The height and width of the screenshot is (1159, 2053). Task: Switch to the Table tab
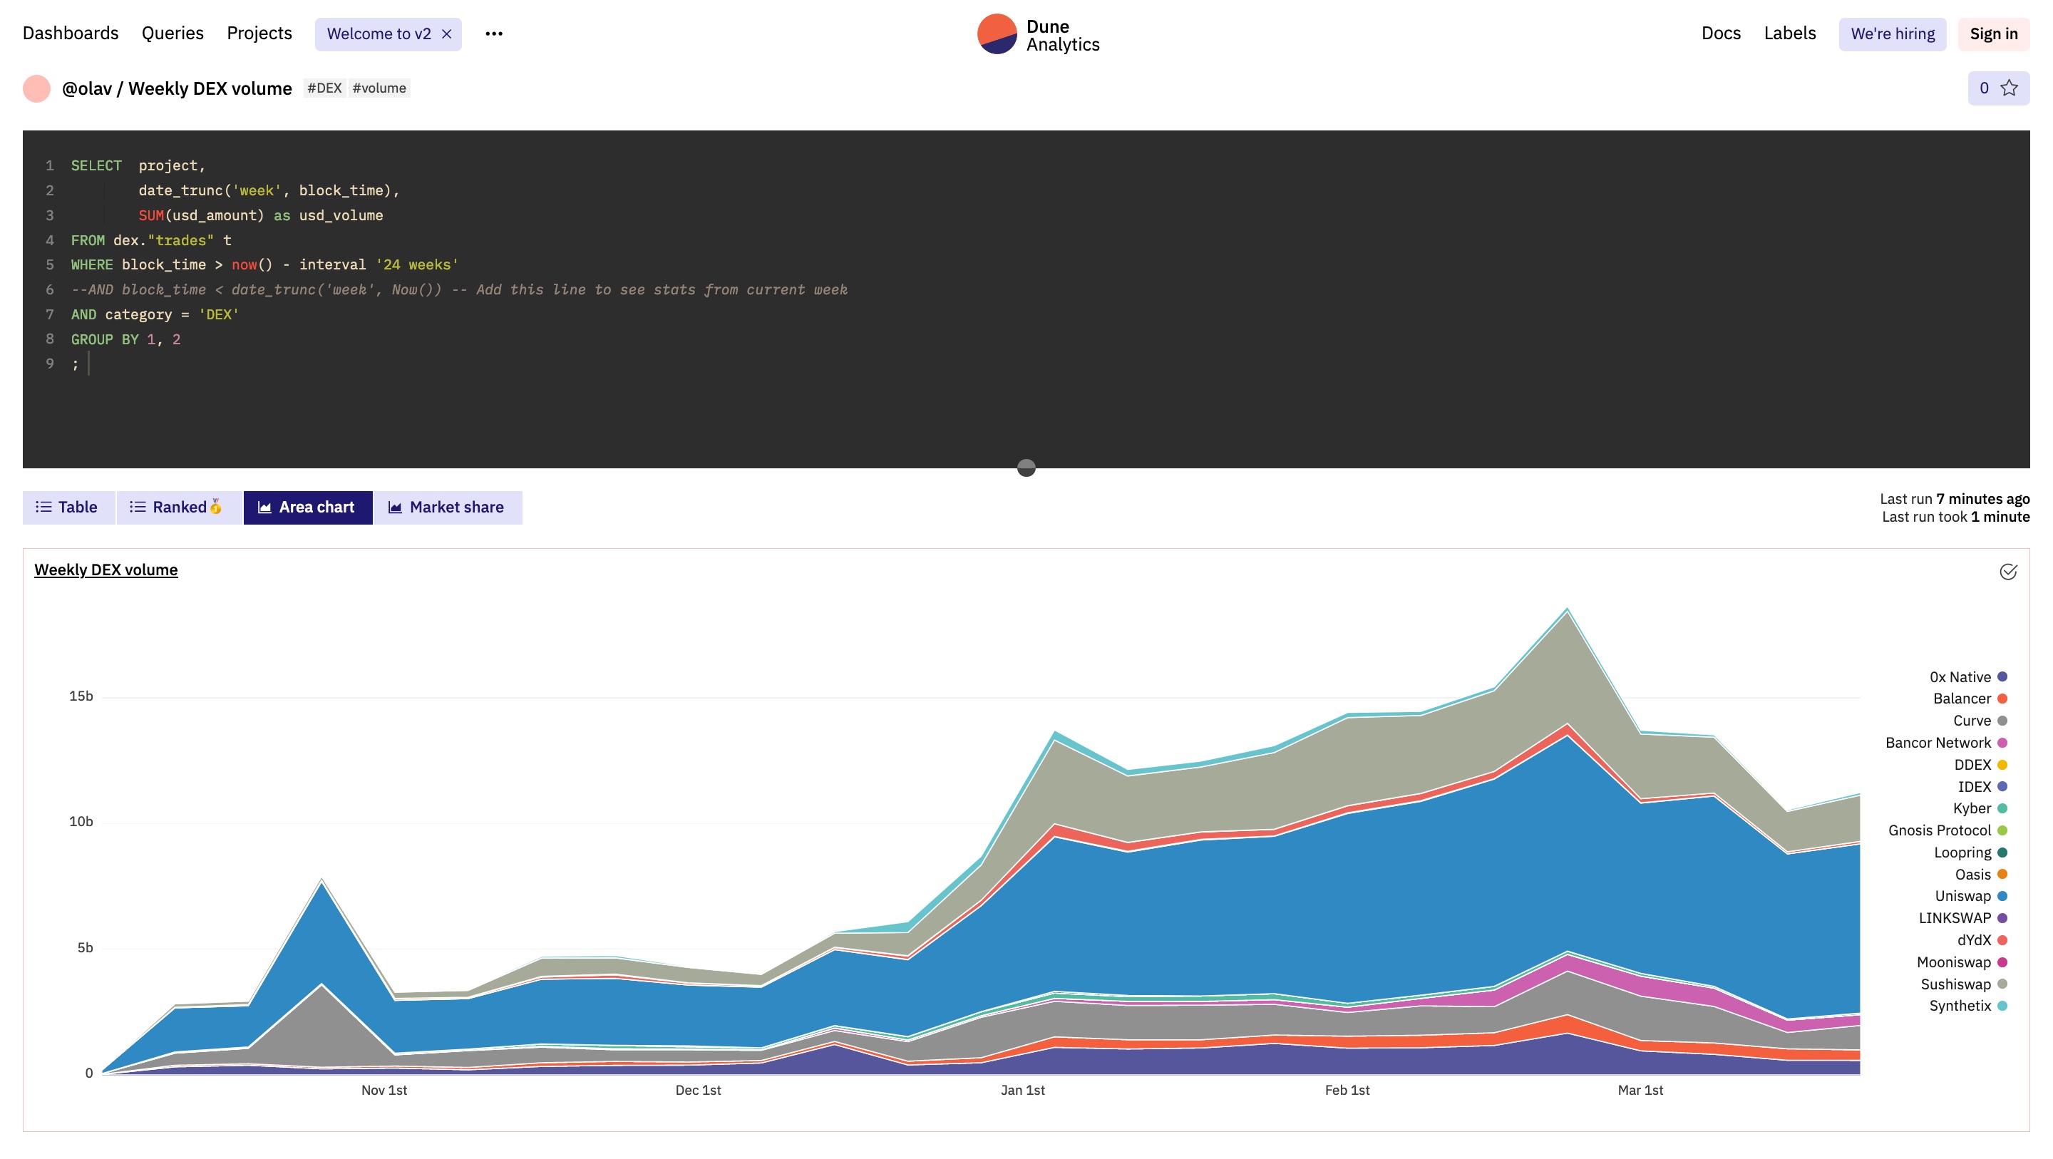[x=68, y=507]
